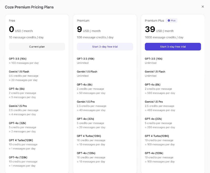The width and height of the screenshot is (210, 173).
Task: Click Gemini 1.5 Flash in the Free plan
Action: click(x=19, y=72)
